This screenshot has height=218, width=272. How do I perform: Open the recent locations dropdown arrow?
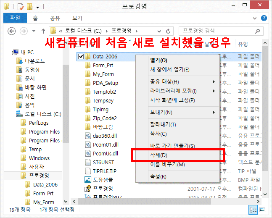34,31
